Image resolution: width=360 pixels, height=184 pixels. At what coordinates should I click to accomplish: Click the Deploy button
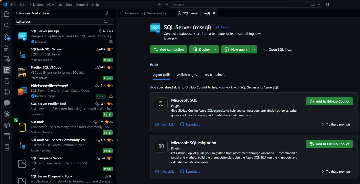tap(201, 49)
